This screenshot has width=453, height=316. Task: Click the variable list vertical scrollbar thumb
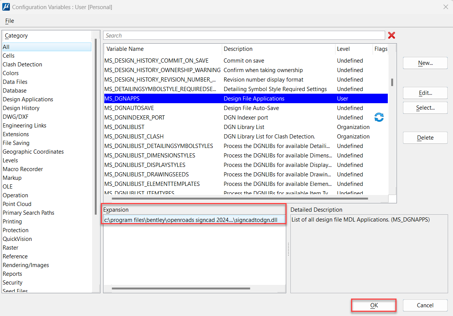[x=392, y=82]
